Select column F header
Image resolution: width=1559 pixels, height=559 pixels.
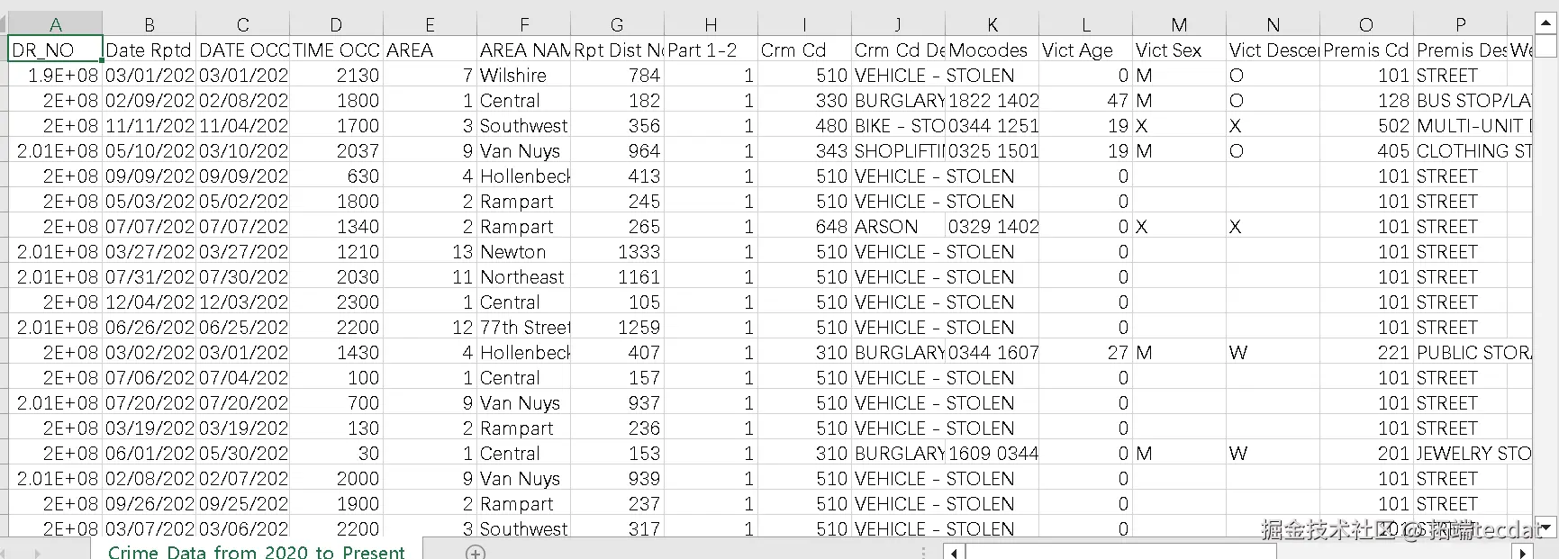tap(524, 24)
